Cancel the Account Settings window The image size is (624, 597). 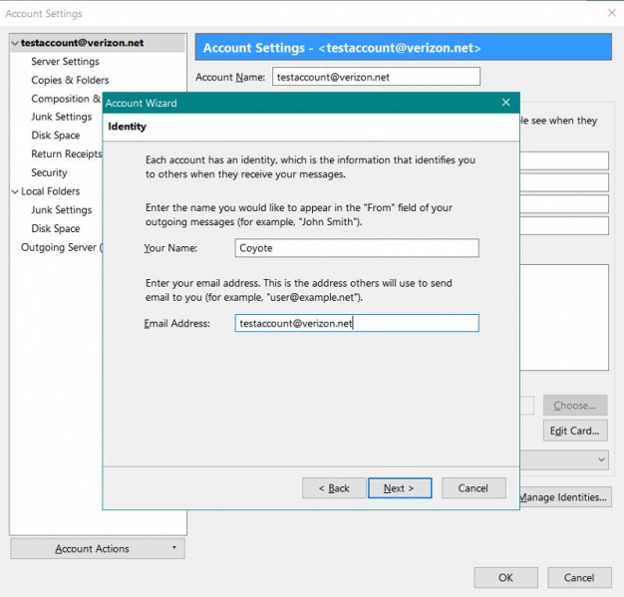579,577
